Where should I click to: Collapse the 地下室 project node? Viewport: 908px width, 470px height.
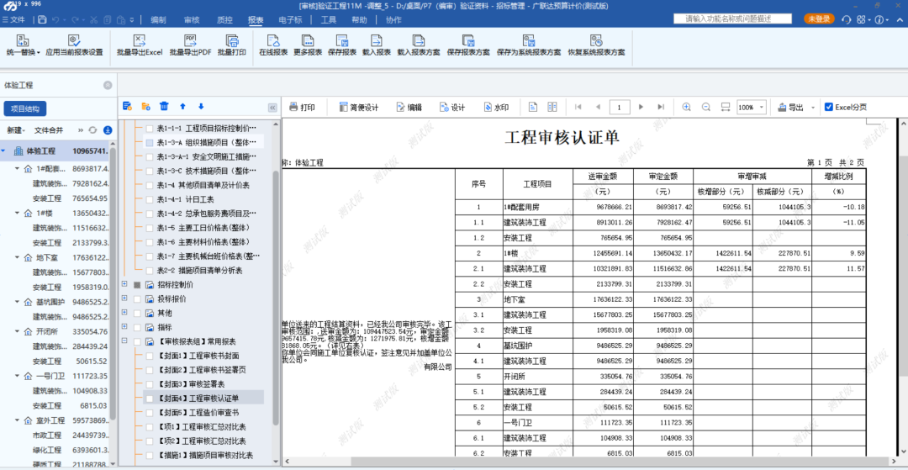click(17, 257)
